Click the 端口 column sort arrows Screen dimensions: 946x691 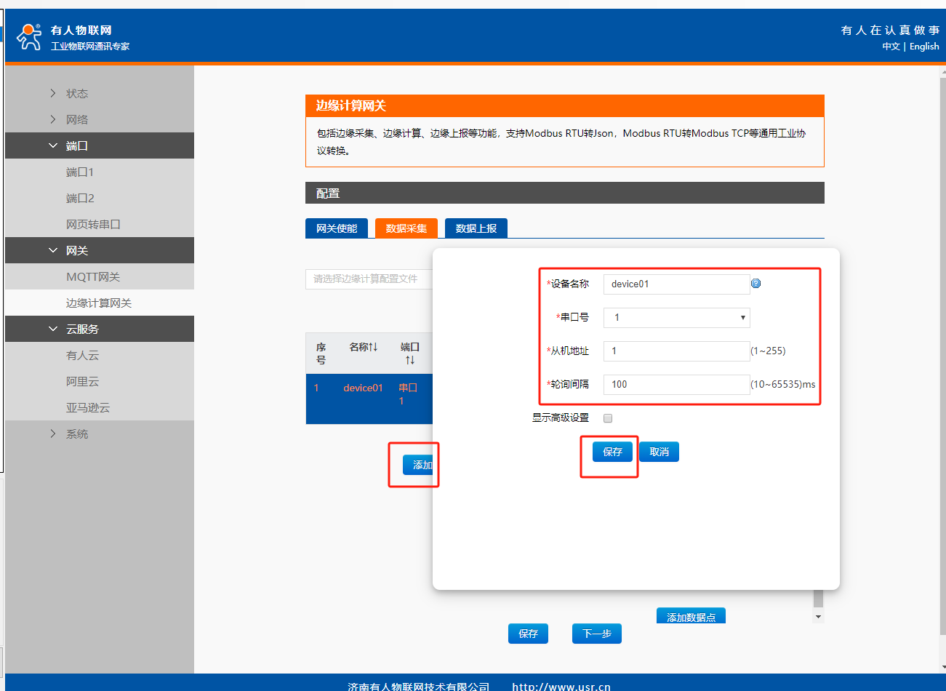(409, 360)
